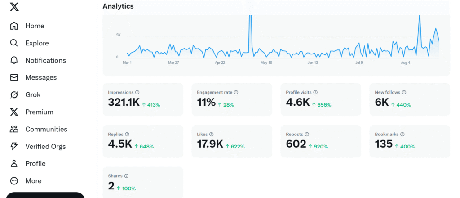Open Home via the house icon

(x=14, y=26)
